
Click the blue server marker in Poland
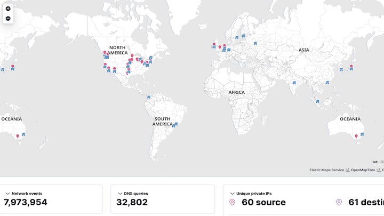(255, 44)
